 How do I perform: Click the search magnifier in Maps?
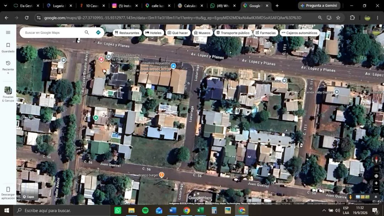coord(87,32)
